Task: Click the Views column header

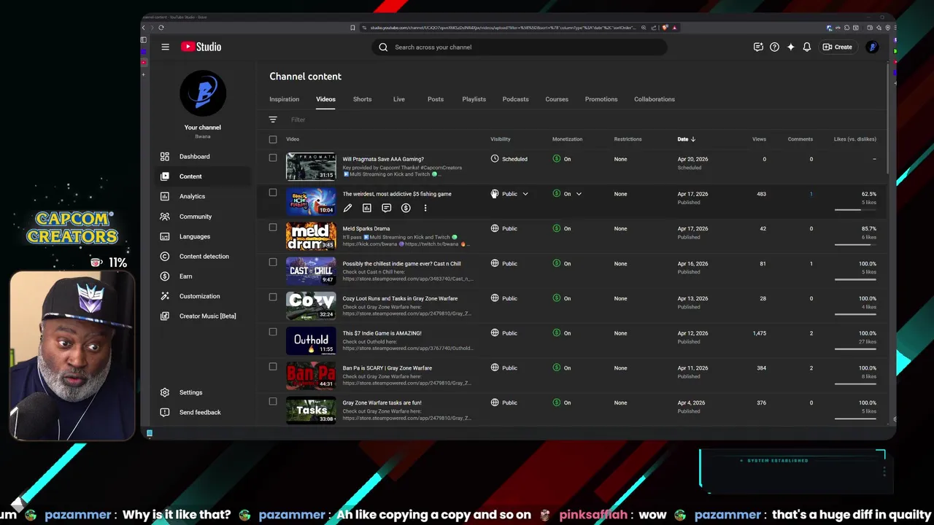Action: [x=759, y=139]
